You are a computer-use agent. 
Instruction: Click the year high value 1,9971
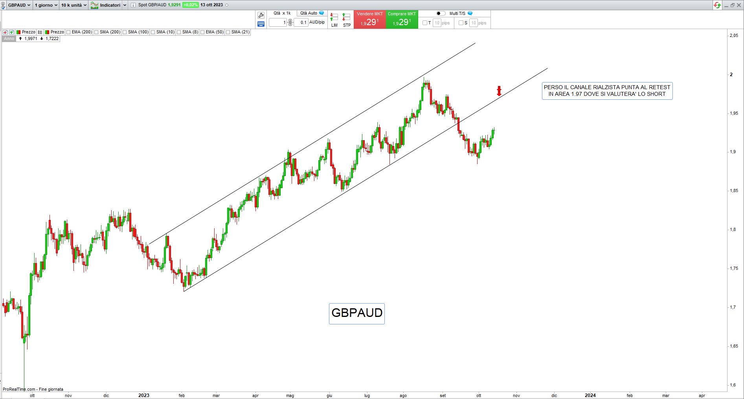pos(31,38)
